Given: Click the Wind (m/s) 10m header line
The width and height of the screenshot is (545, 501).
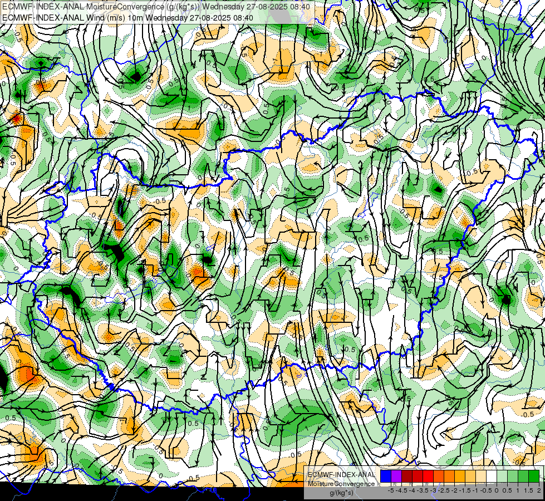Looking at the screenshot, I should [x=127, y=18].
